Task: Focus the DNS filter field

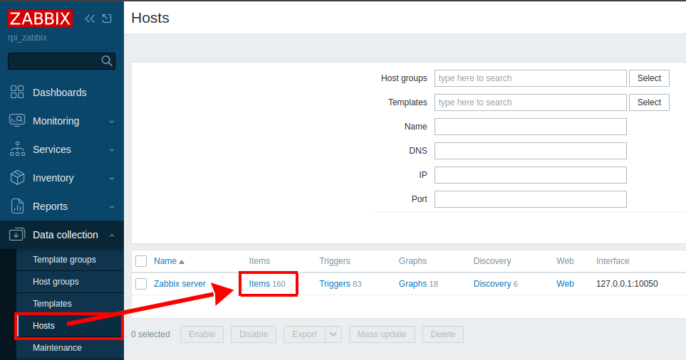Action: [530, 151]
